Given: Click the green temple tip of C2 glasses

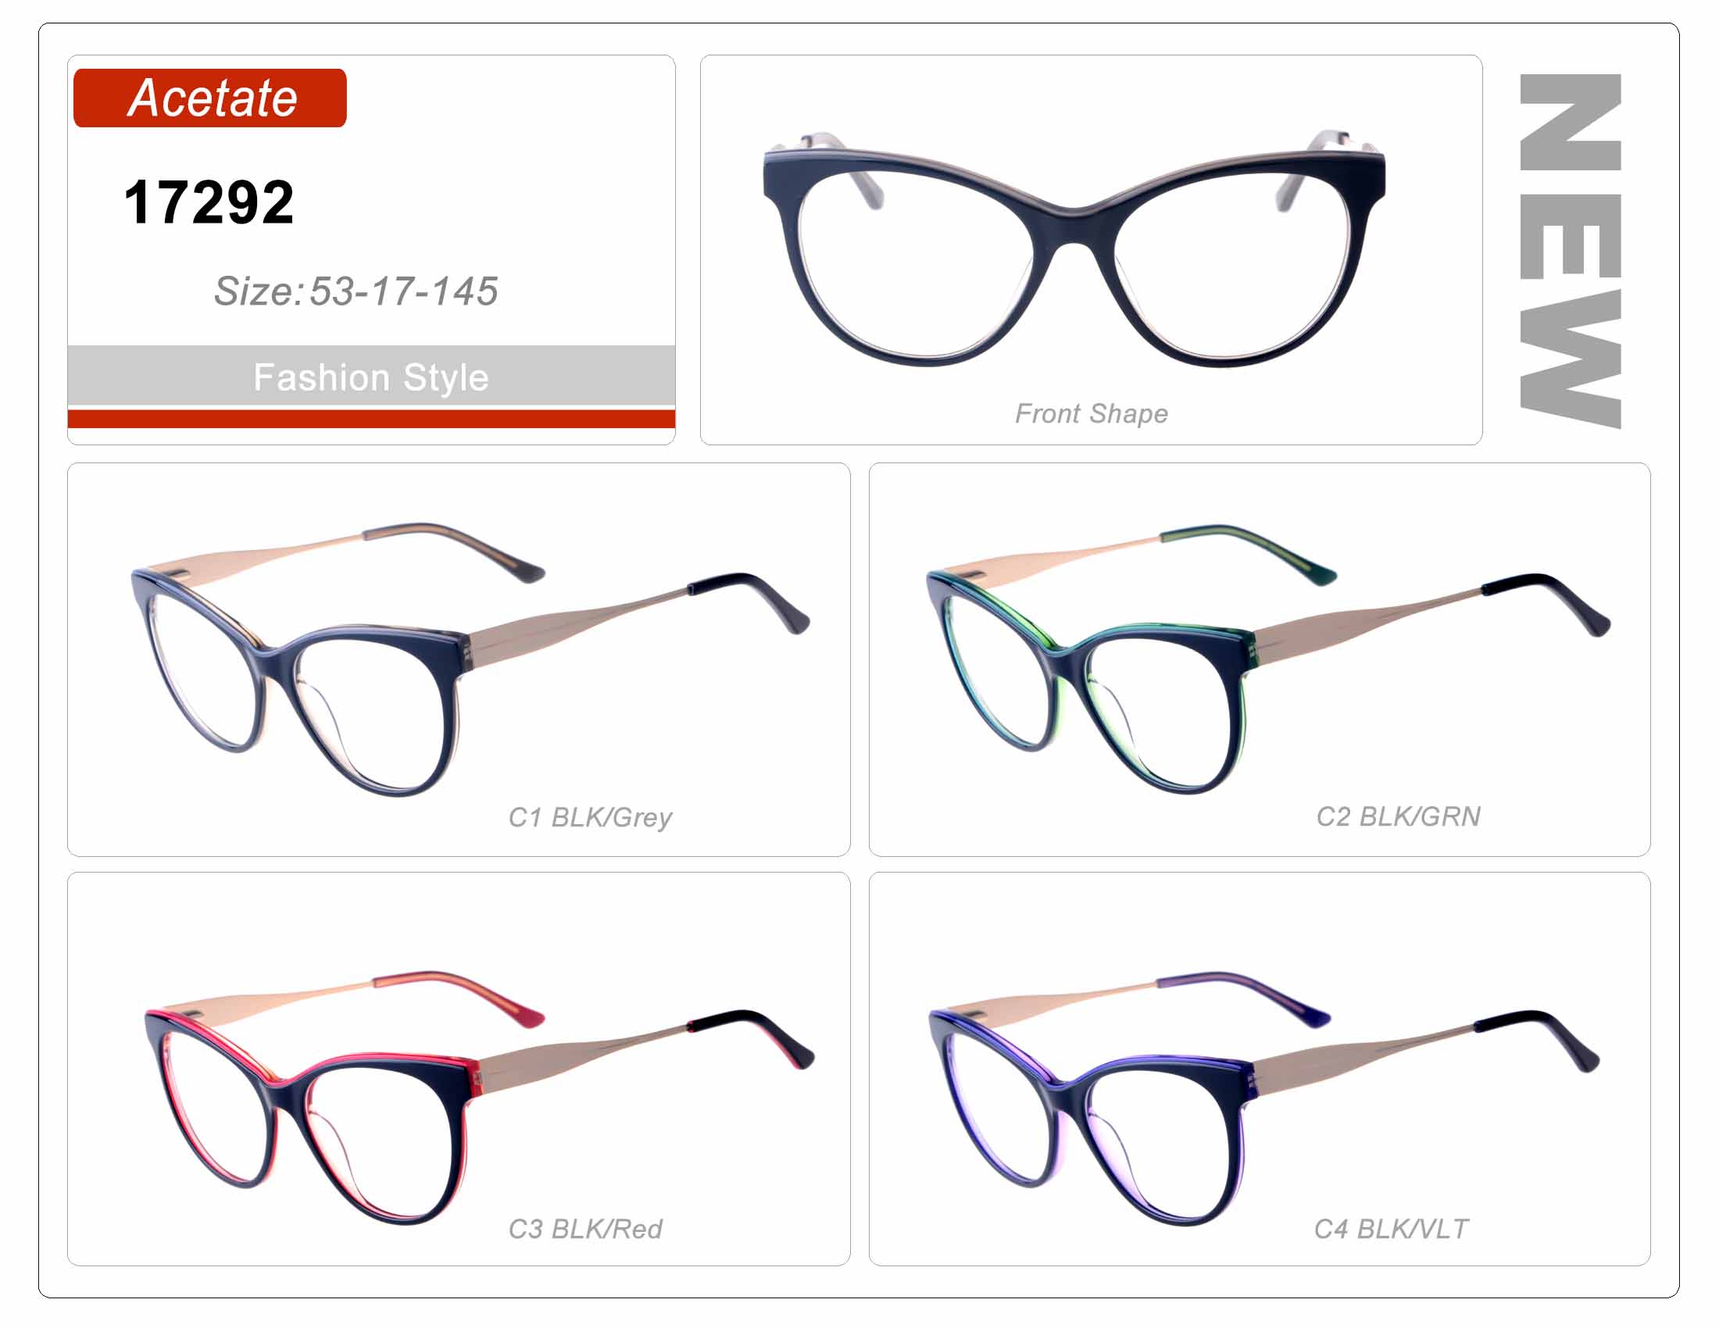Looking at the screenshot, I should tap(1252, 551).
